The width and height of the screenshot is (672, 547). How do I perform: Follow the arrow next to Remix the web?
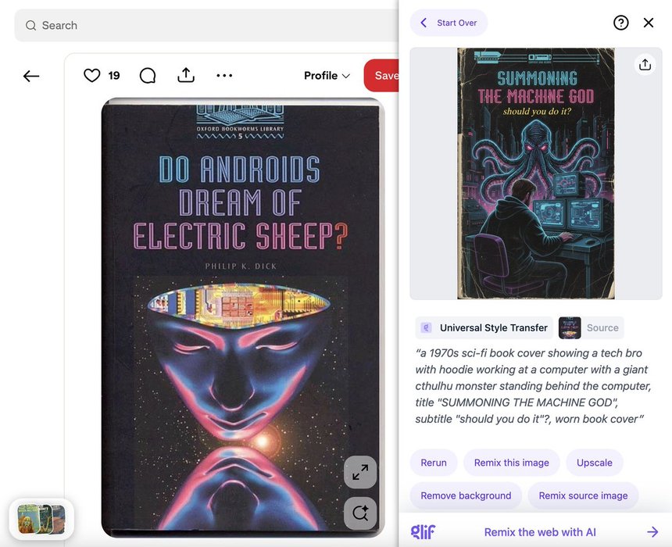point(652,532)
